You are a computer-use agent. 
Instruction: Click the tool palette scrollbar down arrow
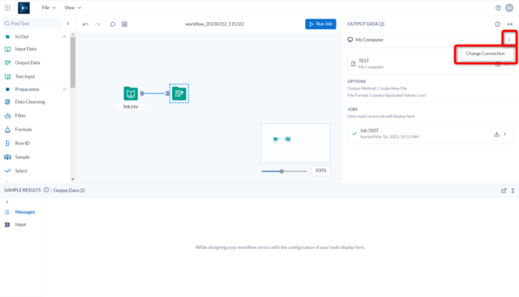[73, 179]
